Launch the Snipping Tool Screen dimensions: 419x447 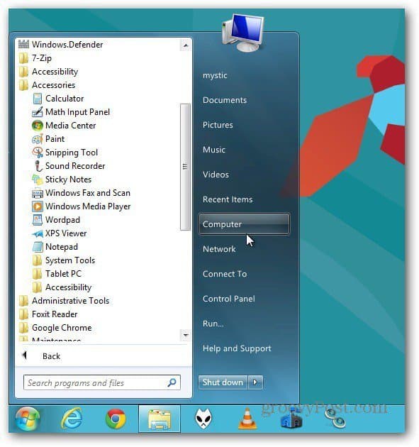click(65, 153)
